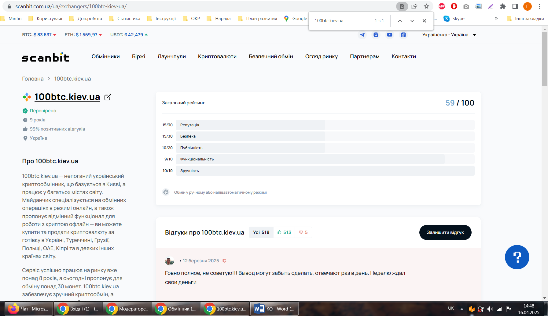The image size is (548, 316).
Task: Open the TikTok social icon
Action: pos(403,35)
